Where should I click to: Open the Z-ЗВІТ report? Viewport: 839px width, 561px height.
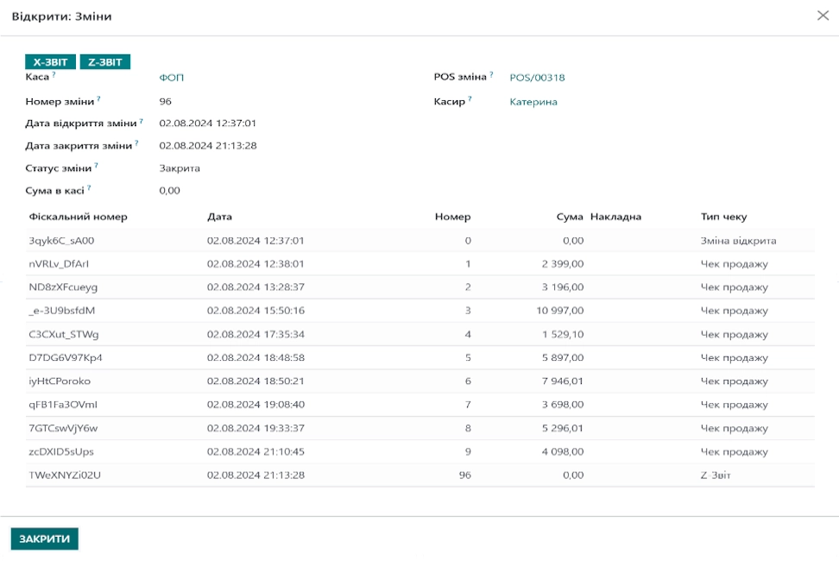click(105, 62)
